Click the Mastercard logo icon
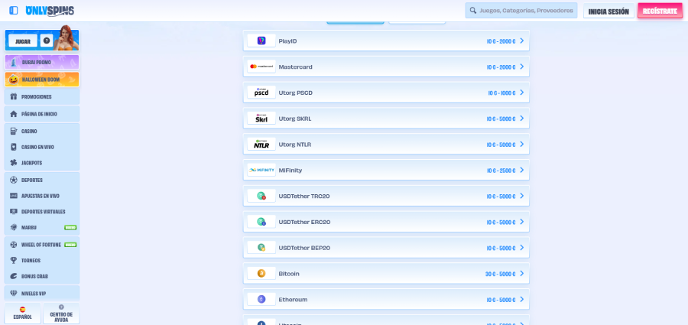 (x=261, y=67)
